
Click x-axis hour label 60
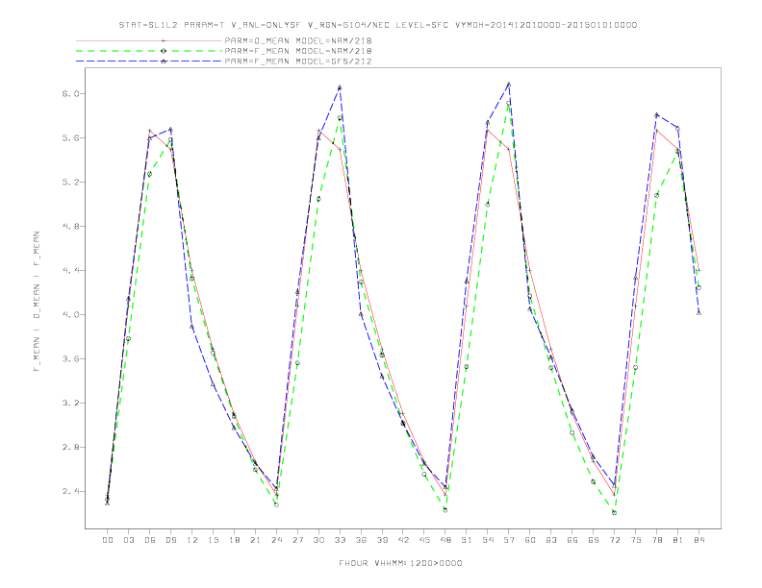click(x=530, y=540)
